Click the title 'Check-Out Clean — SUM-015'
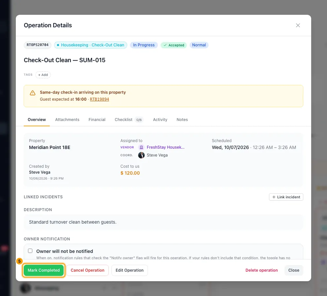 (x=65, y=60)
